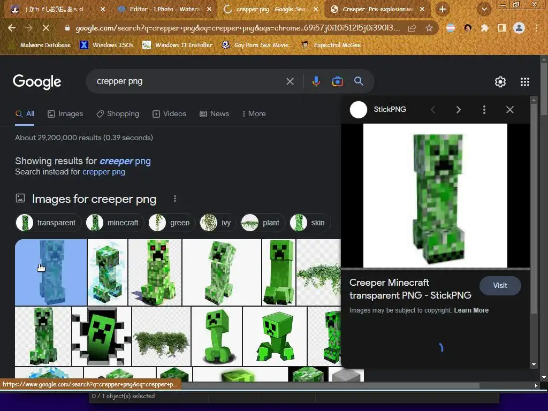Submit search with the magnifier icon

359,81
